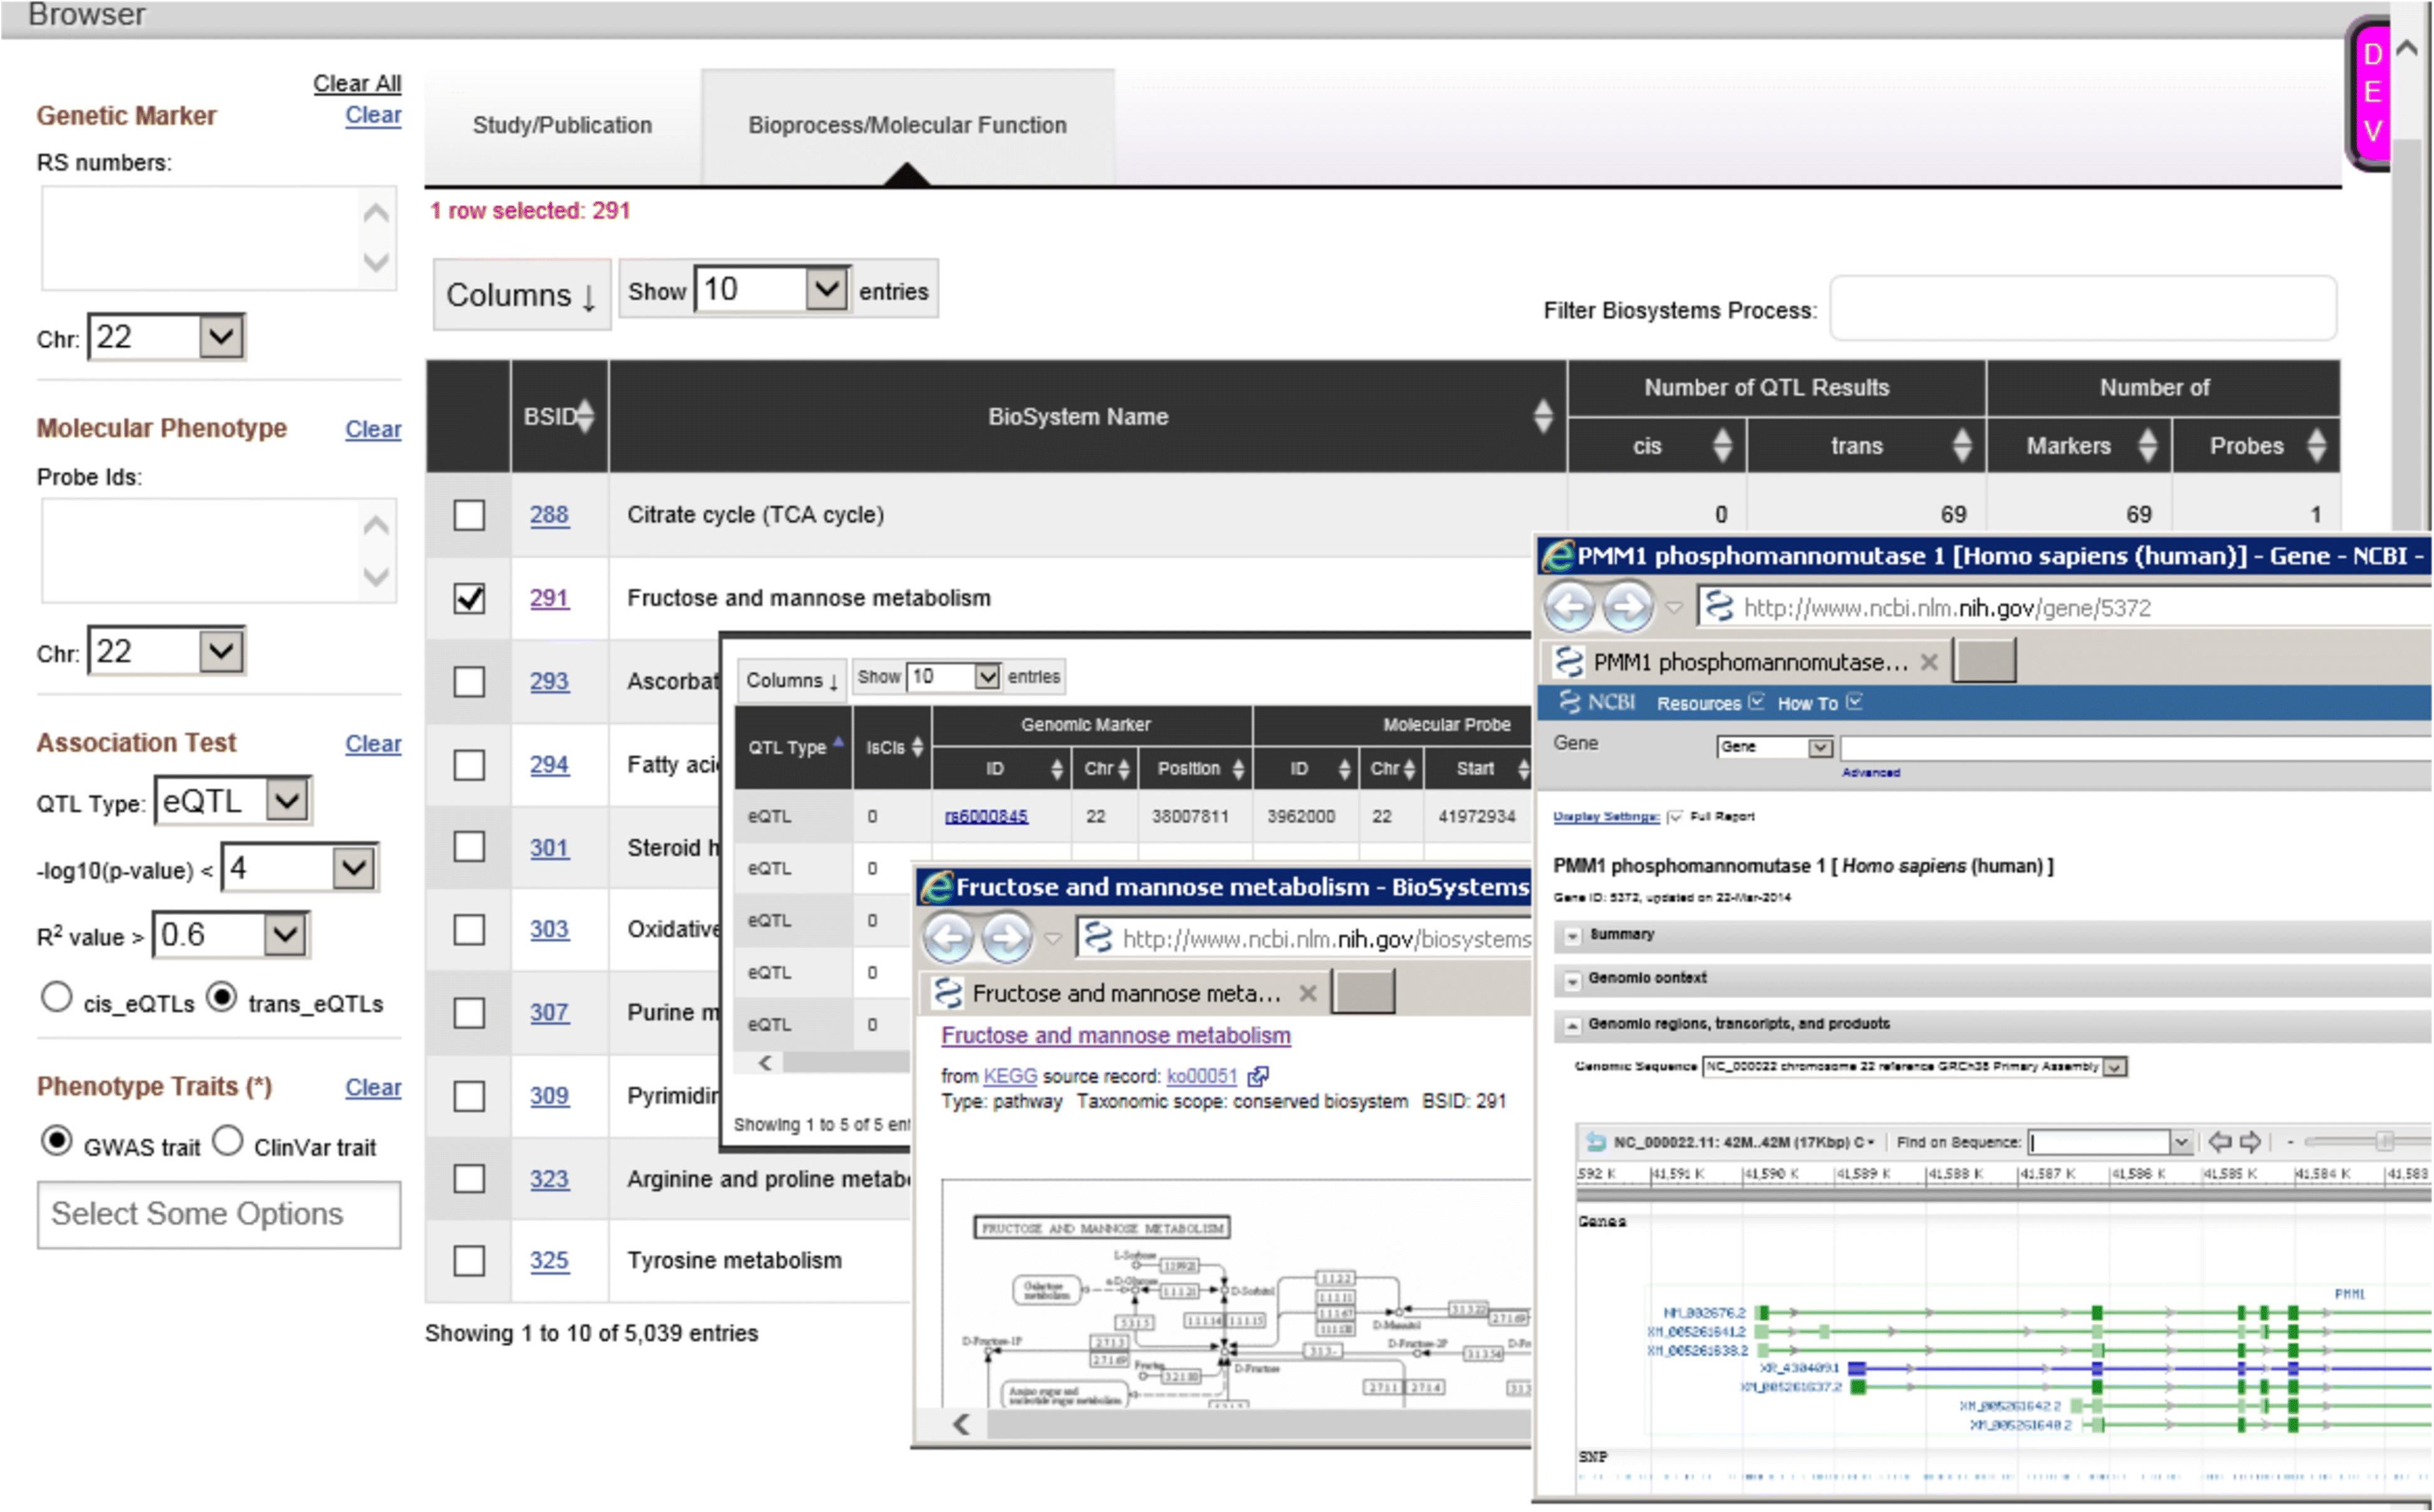
Task: Open Genomic Sequence assembly dropdown
Action: point(2114,1067)
